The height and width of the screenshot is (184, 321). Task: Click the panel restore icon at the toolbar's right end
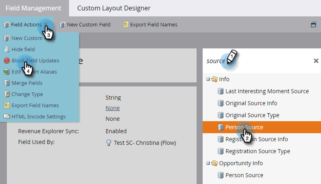click(313, 24)
